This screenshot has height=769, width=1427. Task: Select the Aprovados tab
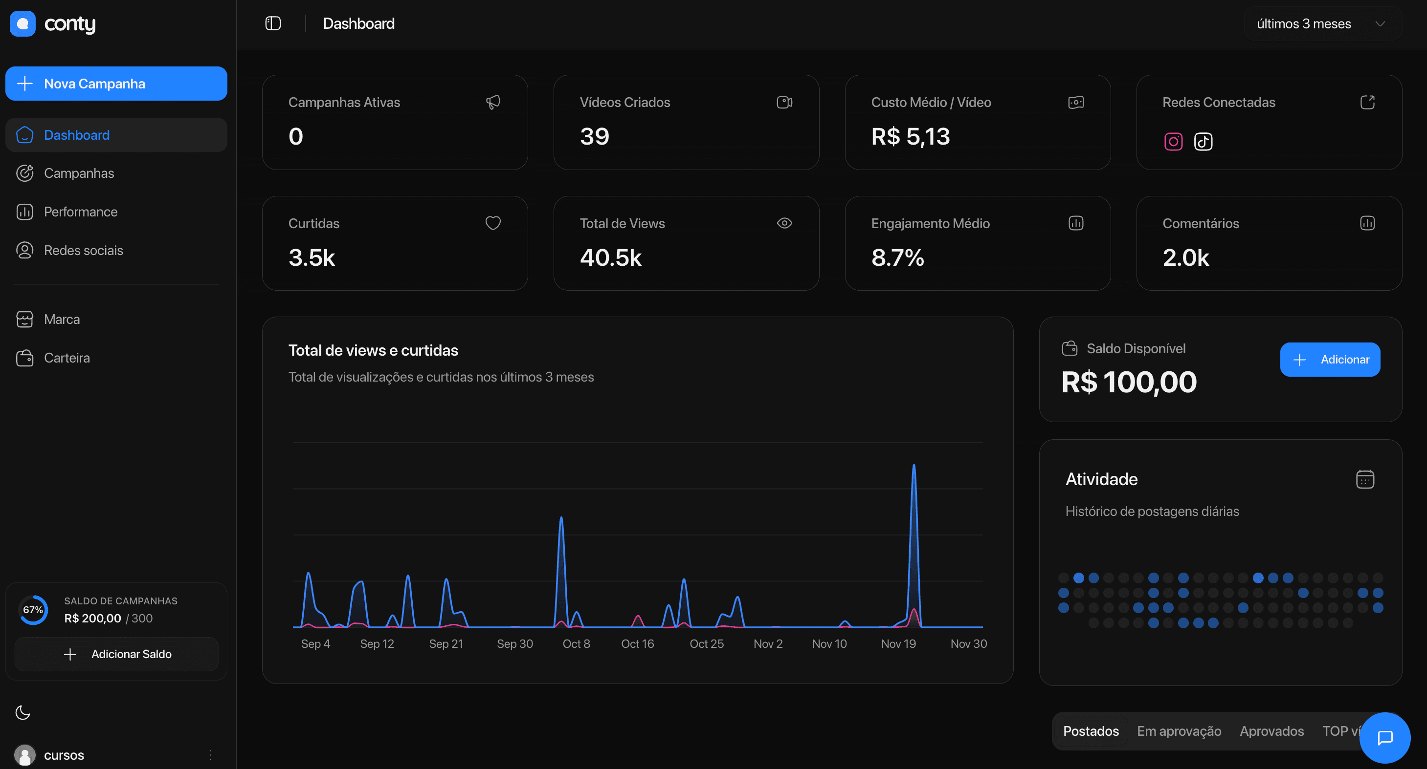pyautogui.click(x=1271, y=731)
